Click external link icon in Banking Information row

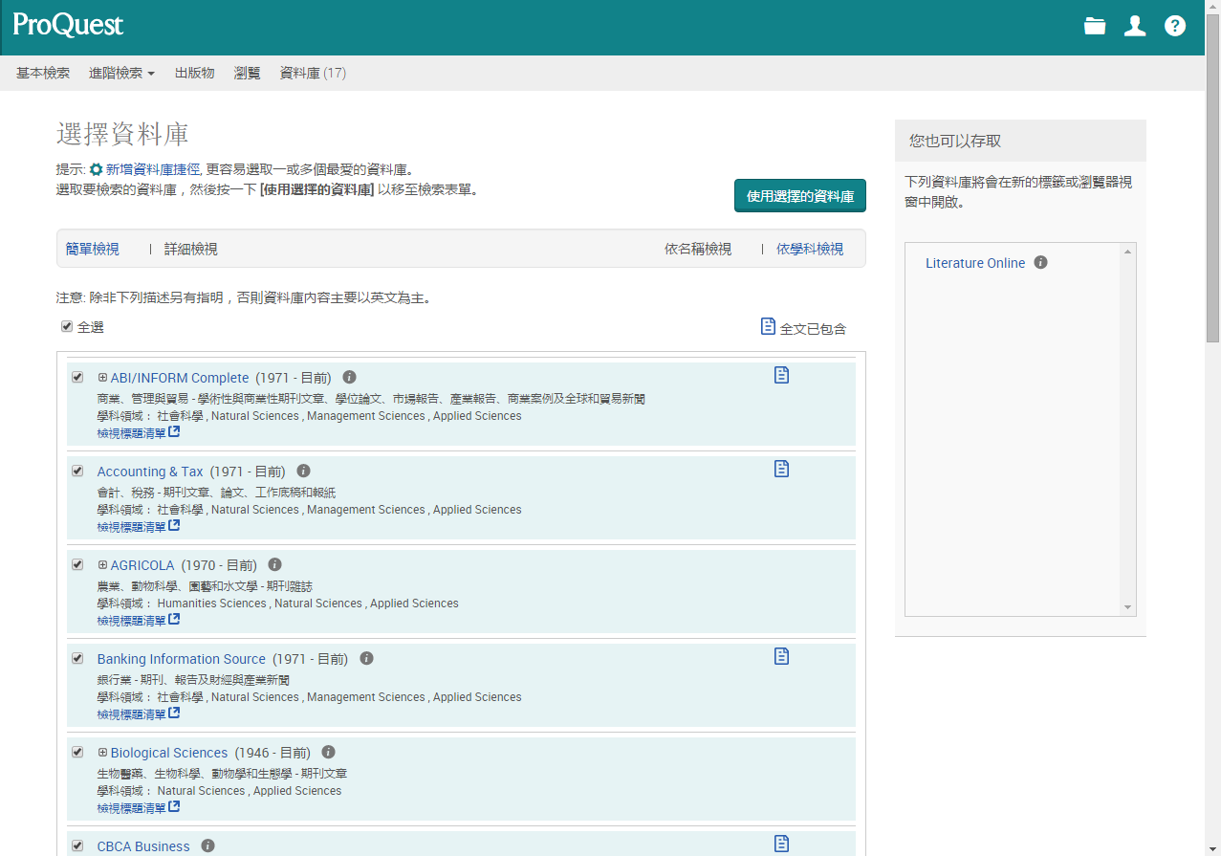point(174,713)
